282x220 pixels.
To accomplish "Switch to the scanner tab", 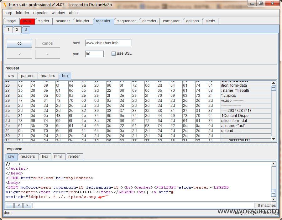I will click(63, 21).
